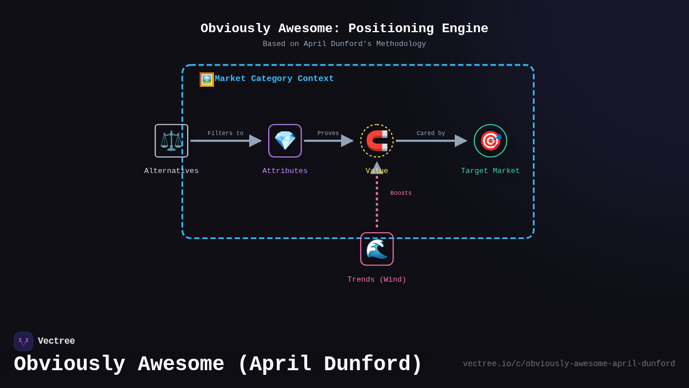Click the diagram title Obviously Awesome: Positioning Engine
The width and height of the screenshot is (689, 388).
click(x=344, y=28)
